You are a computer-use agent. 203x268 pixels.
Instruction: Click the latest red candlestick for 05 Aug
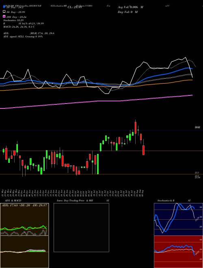tap(144, 150)
